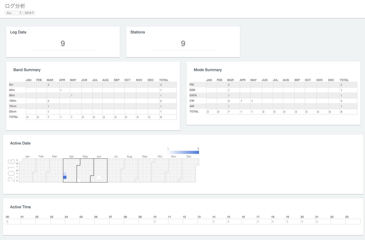Select the CW row label
Viewport: 365px width, 240px height.
(192, 101)
